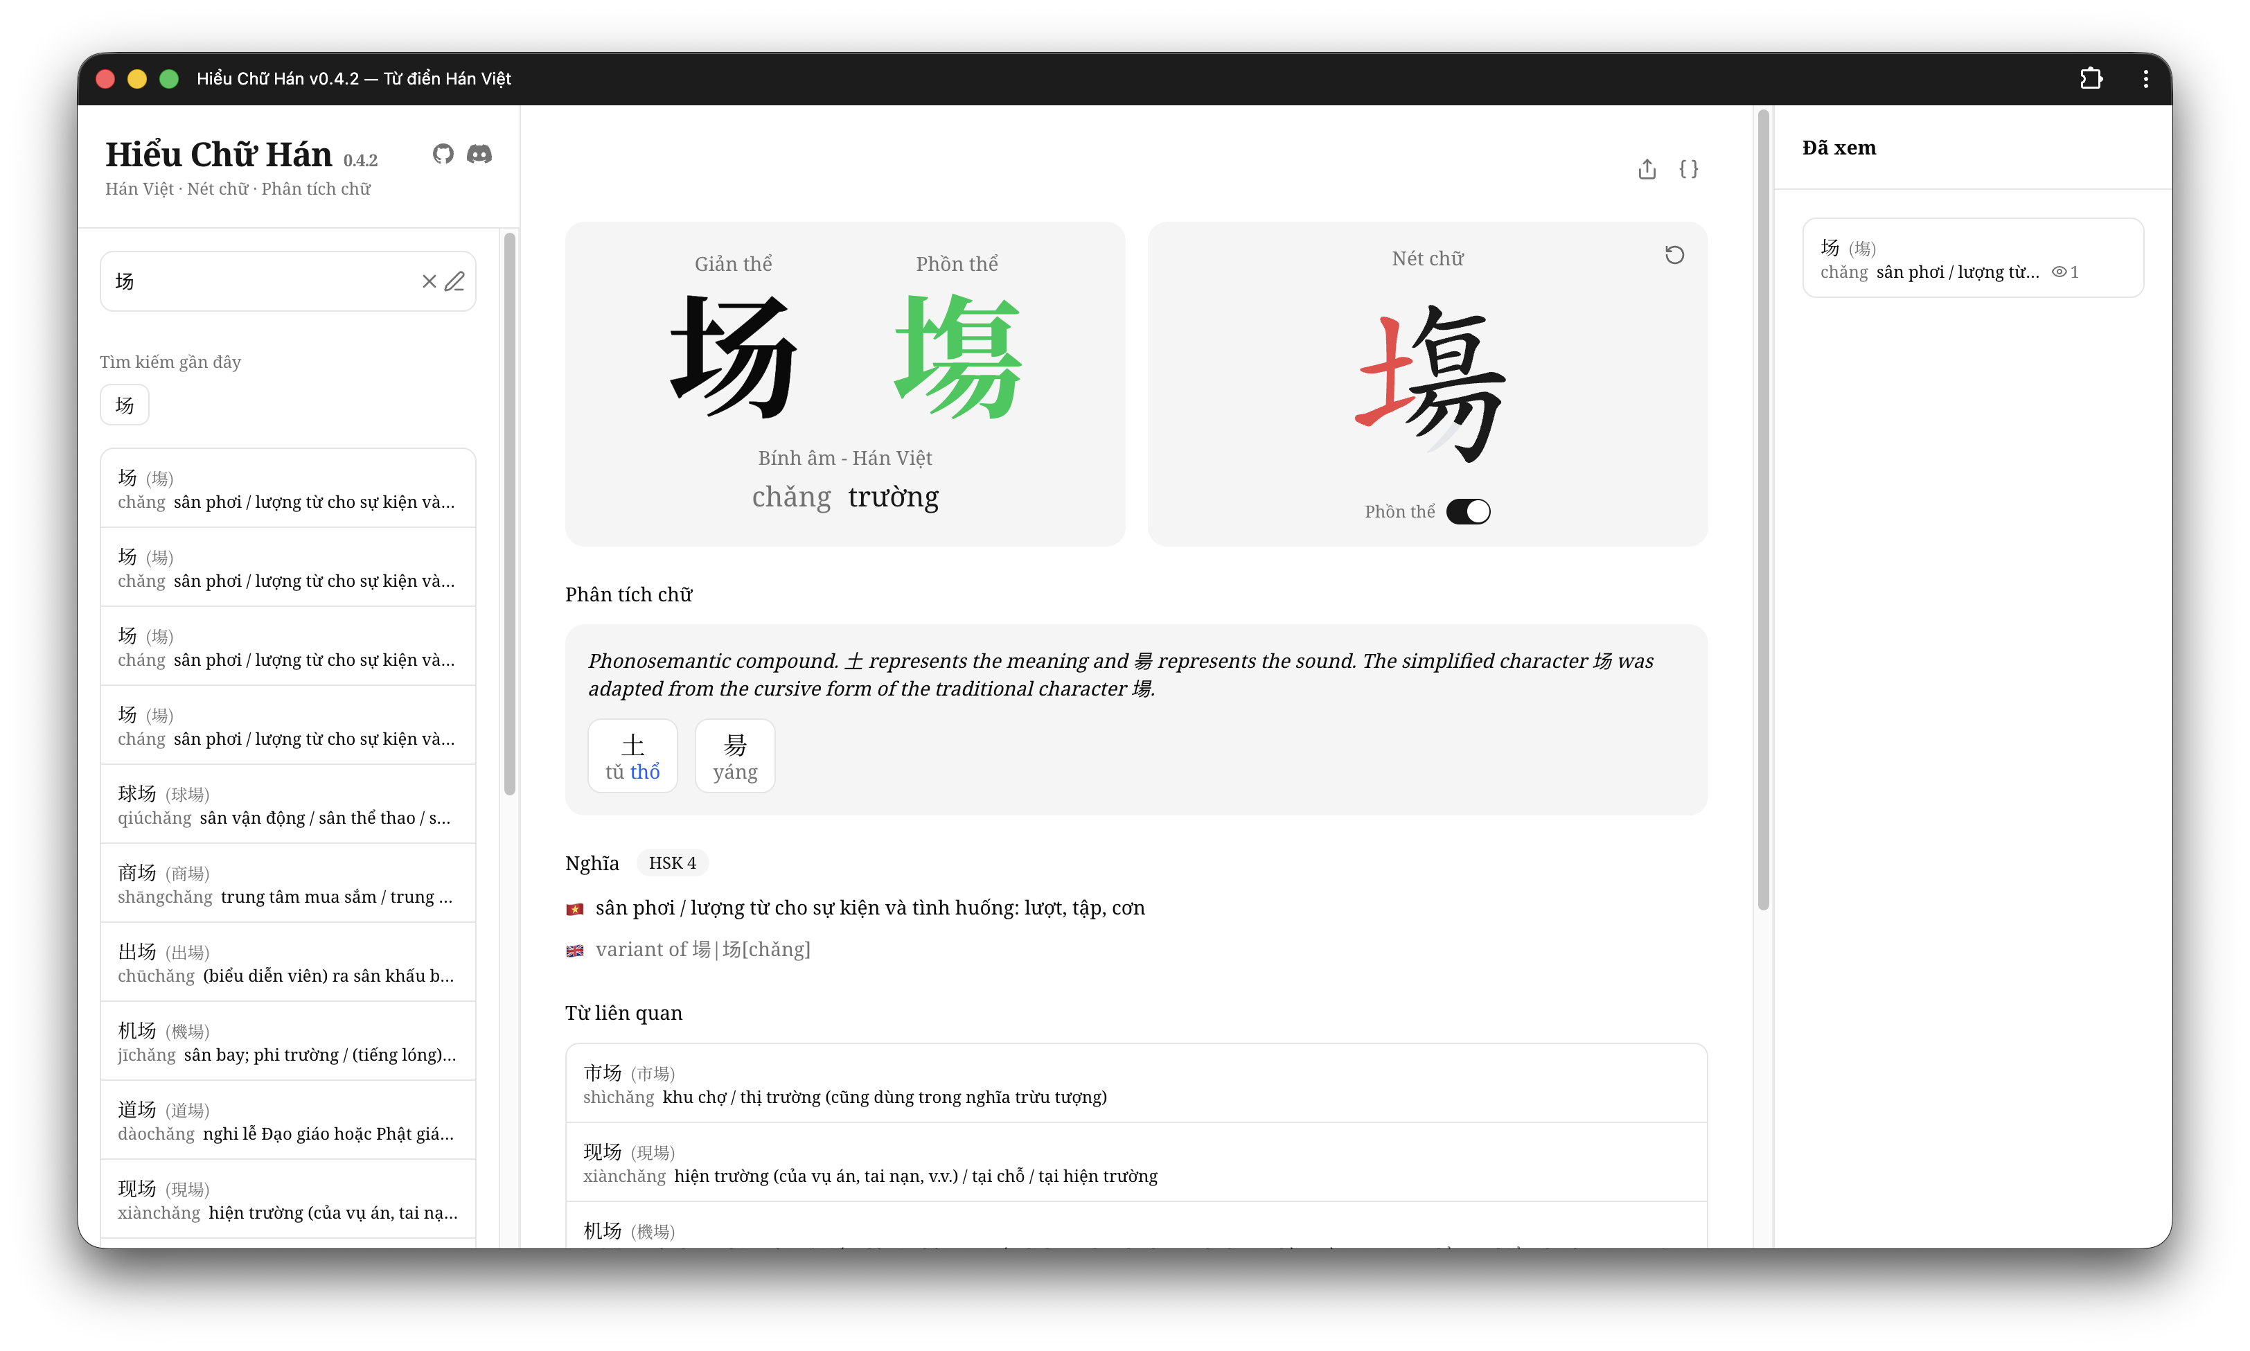Show raw JSON via curly braces icon

tap(1688, 169)
